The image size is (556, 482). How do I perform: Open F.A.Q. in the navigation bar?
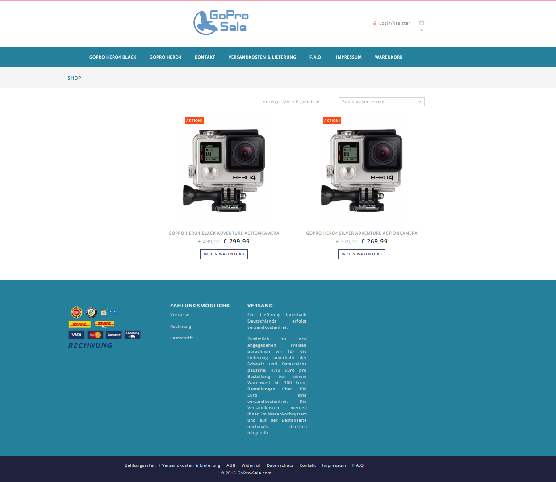(x=316, y=57)
